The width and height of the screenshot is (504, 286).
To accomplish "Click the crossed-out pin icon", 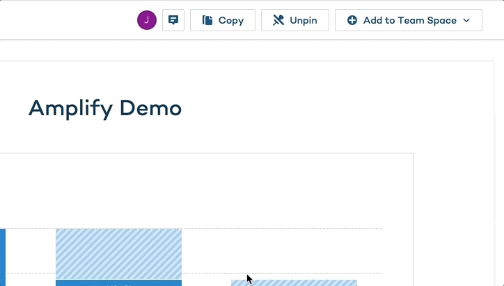I will [x=278, y=20].
